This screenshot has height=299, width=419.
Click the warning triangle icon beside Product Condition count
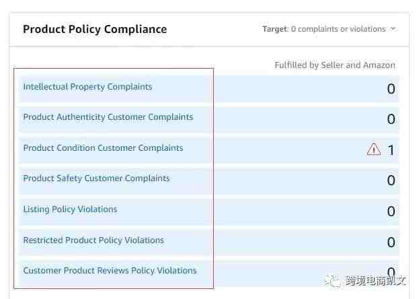373,149
